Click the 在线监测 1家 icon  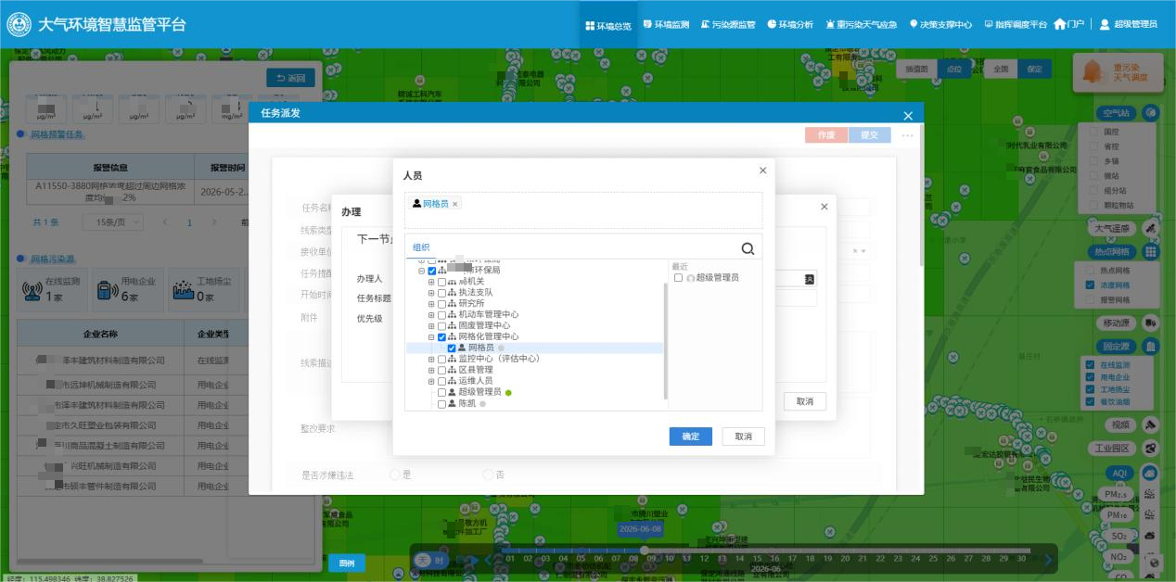[32, 292]
